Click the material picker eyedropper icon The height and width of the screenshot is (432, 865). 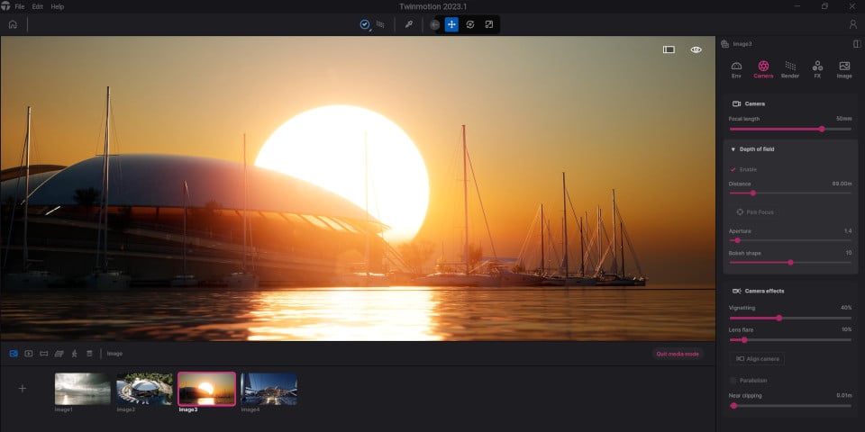click(x=408, y=24)
